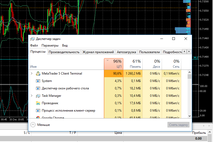Click the Процесс исполнения клиент-сервер icon
213x142 pixels.
38,111
